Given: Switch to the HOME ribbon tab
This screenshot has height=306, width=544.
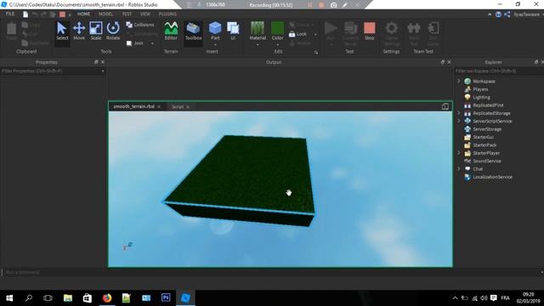Looking at the screenshot, I should click(83, 14).
